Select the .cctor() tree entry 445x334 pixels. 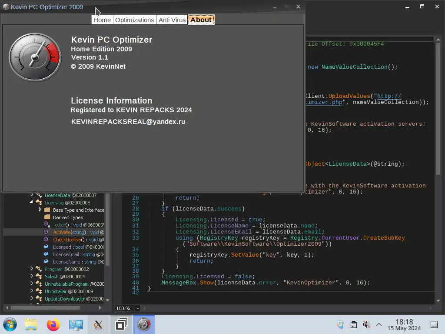pos(78,225)
